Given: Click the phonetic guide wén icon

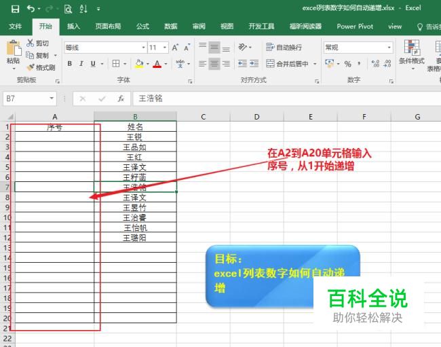Looking at the screenshot, I should point(180,64).
